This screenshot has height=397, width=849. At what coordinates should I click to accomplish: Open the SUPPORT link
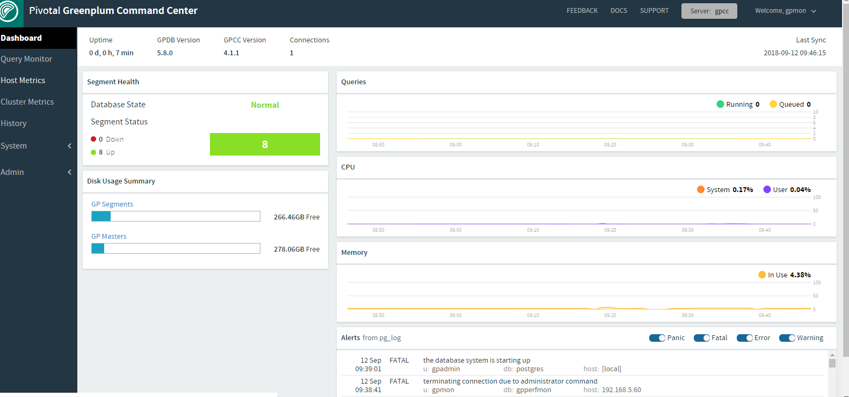pyautogui.click(x=654, y=11)
